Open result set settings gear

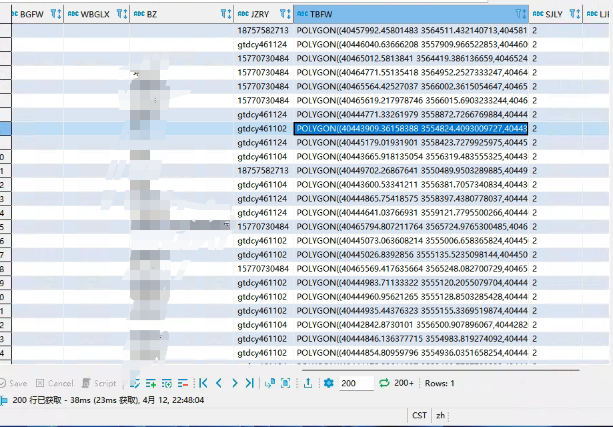[328, 383]
